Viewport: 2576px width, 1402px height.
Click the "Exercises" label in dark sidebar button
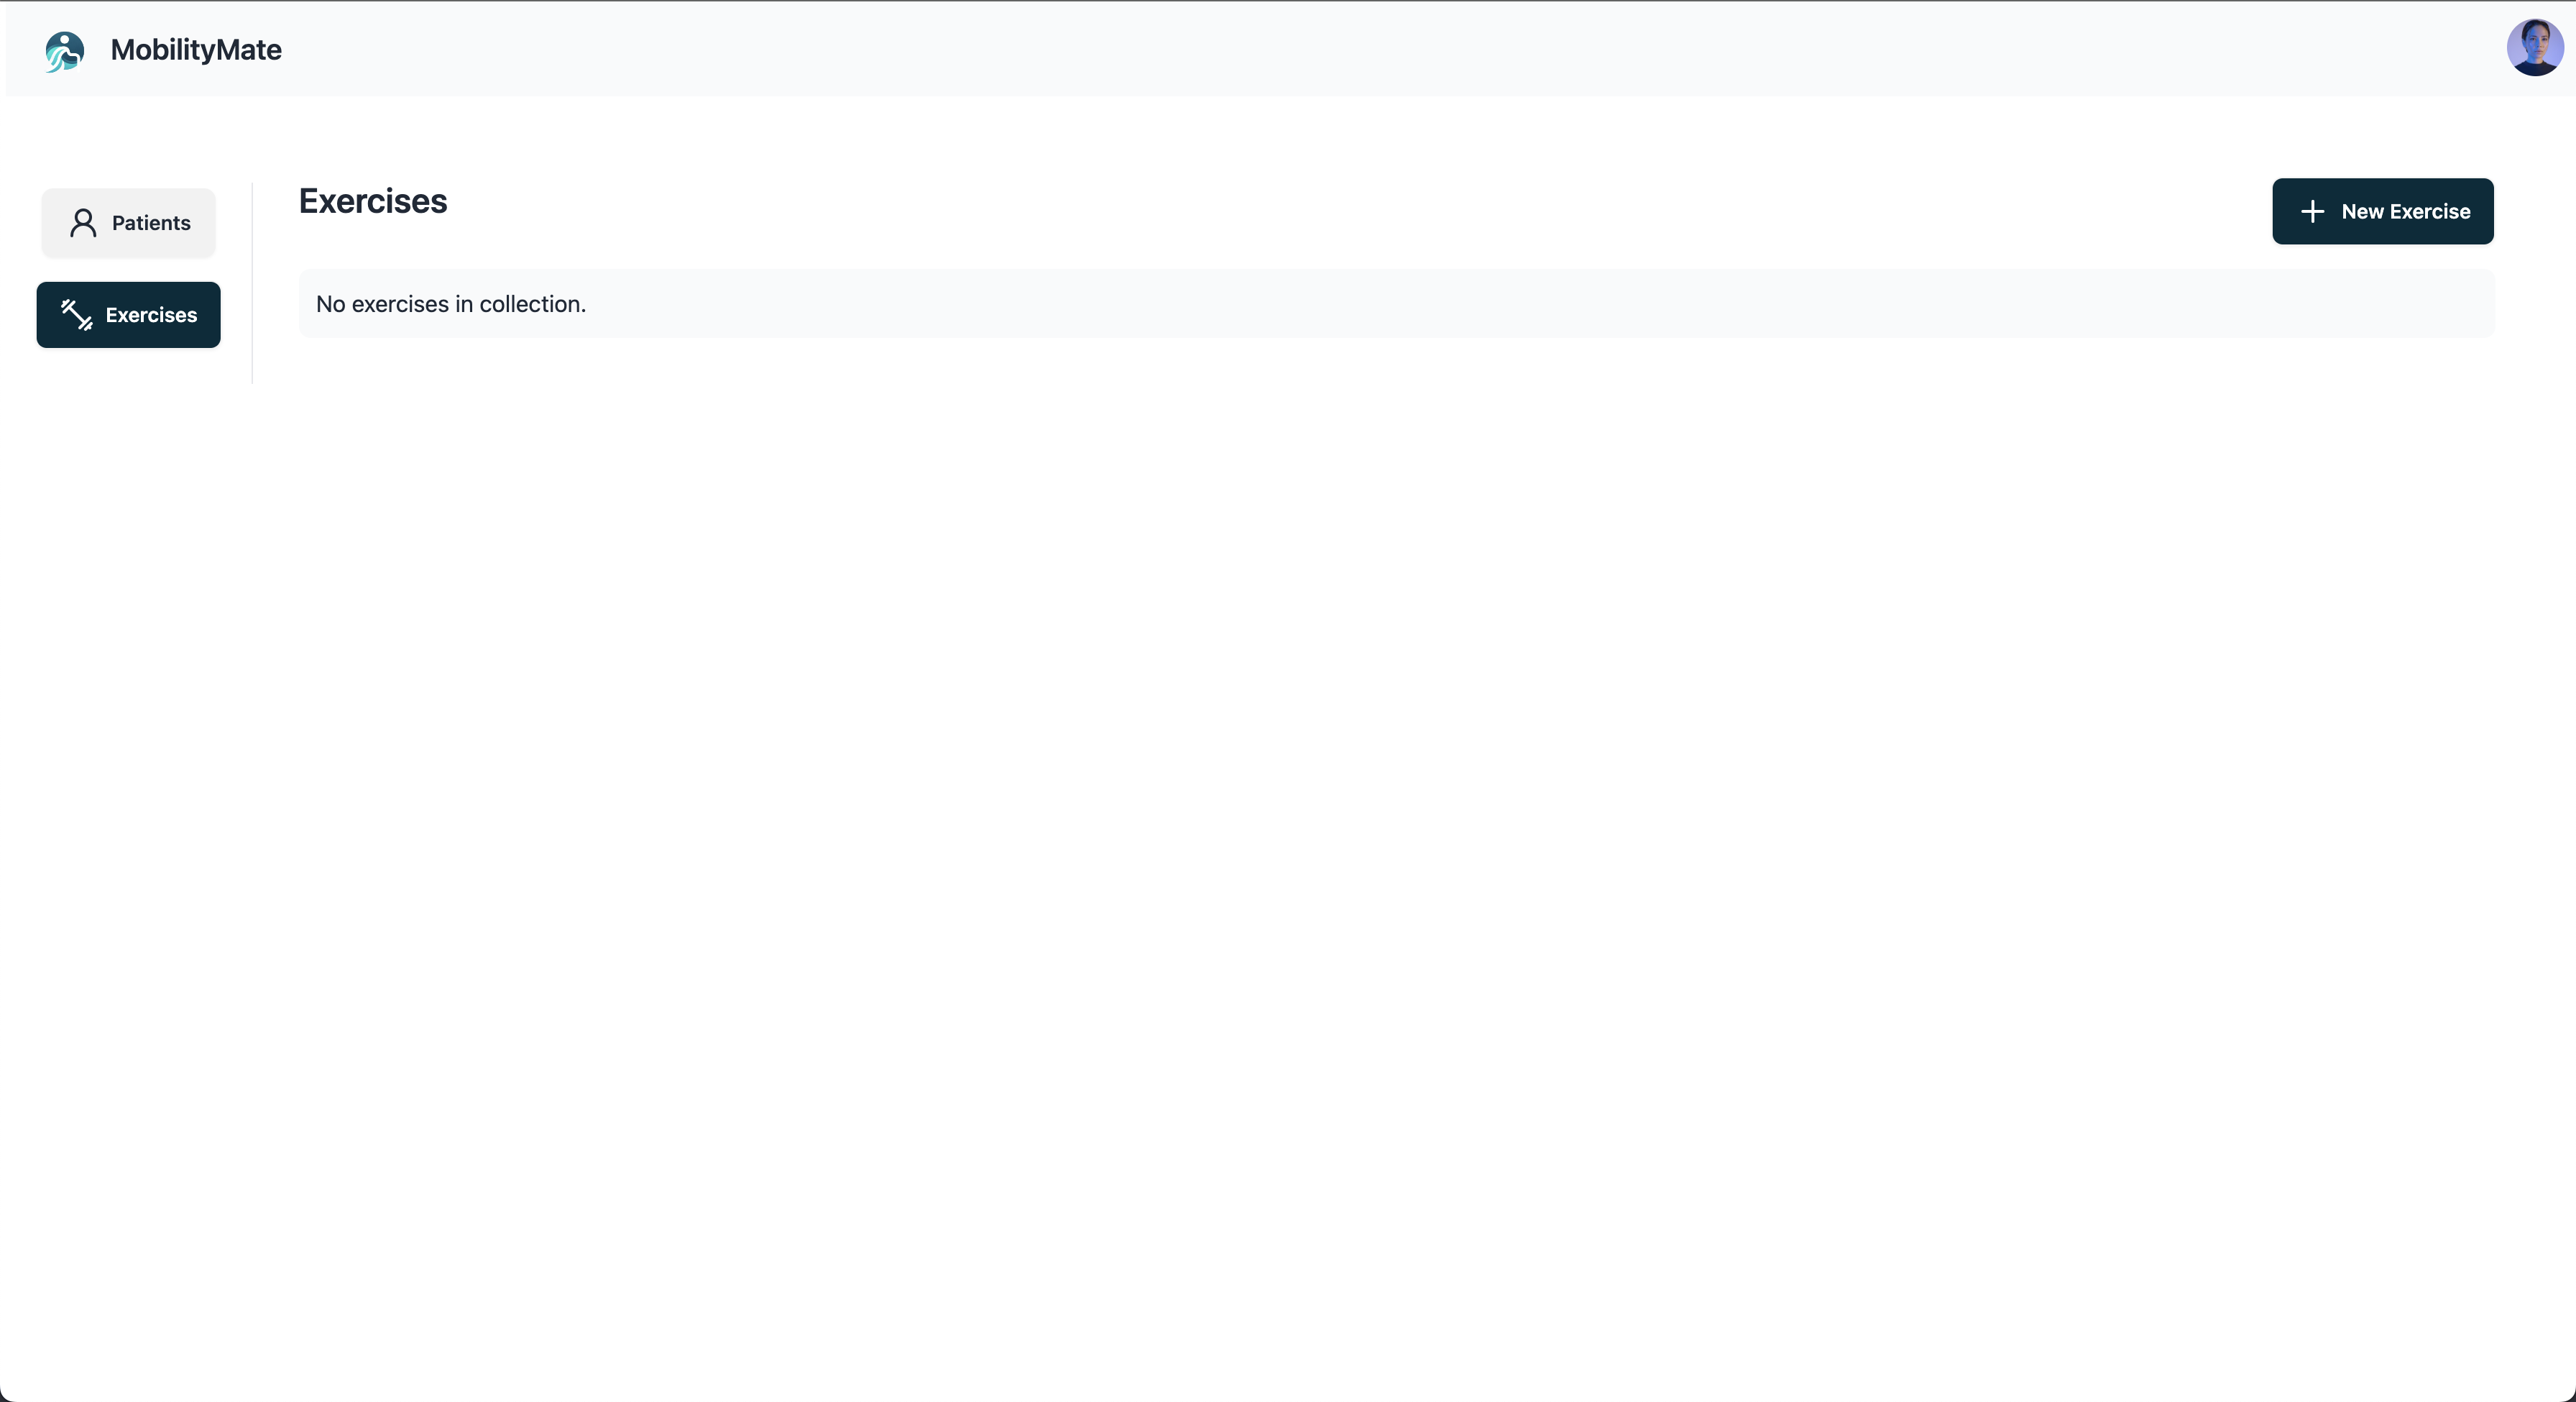tap(151, 315)
